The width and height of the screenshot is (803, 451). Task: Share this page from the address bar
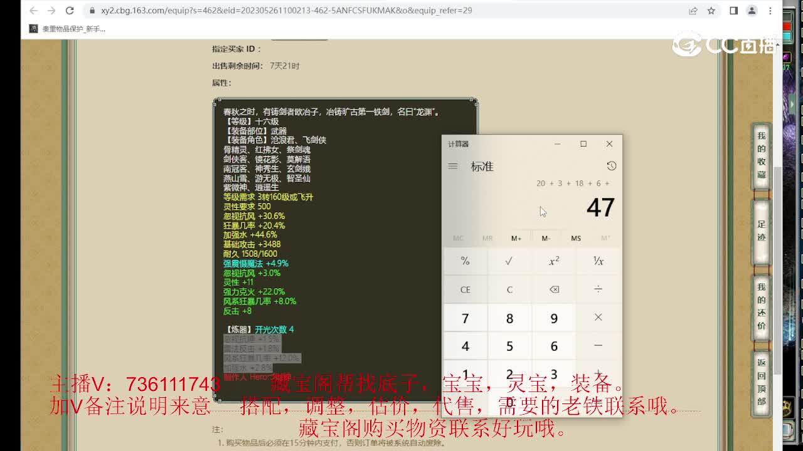(693, 11)
